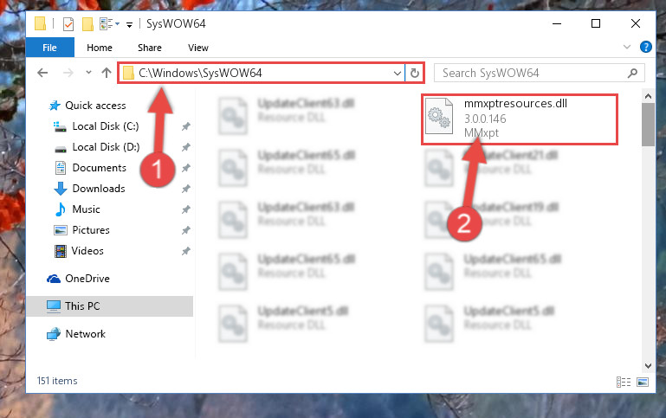Open Customize Quick Access Toolbar dropdown

coord(129,25)
